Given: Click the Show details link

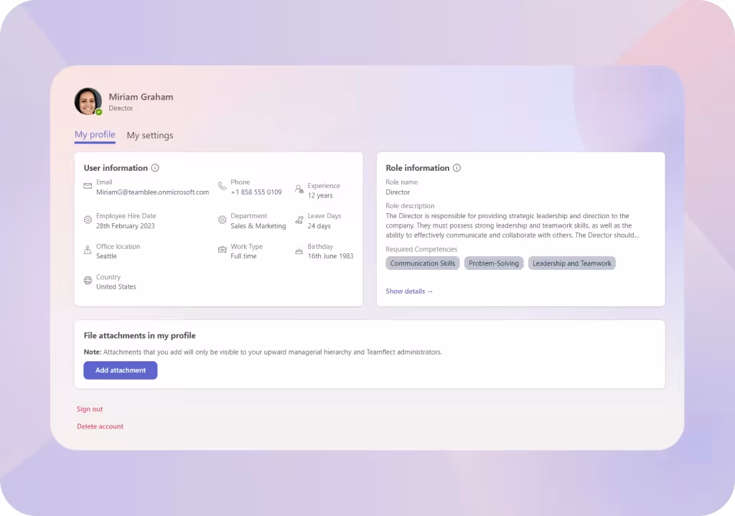Looking at the screenshot, I should click(408, 291).
